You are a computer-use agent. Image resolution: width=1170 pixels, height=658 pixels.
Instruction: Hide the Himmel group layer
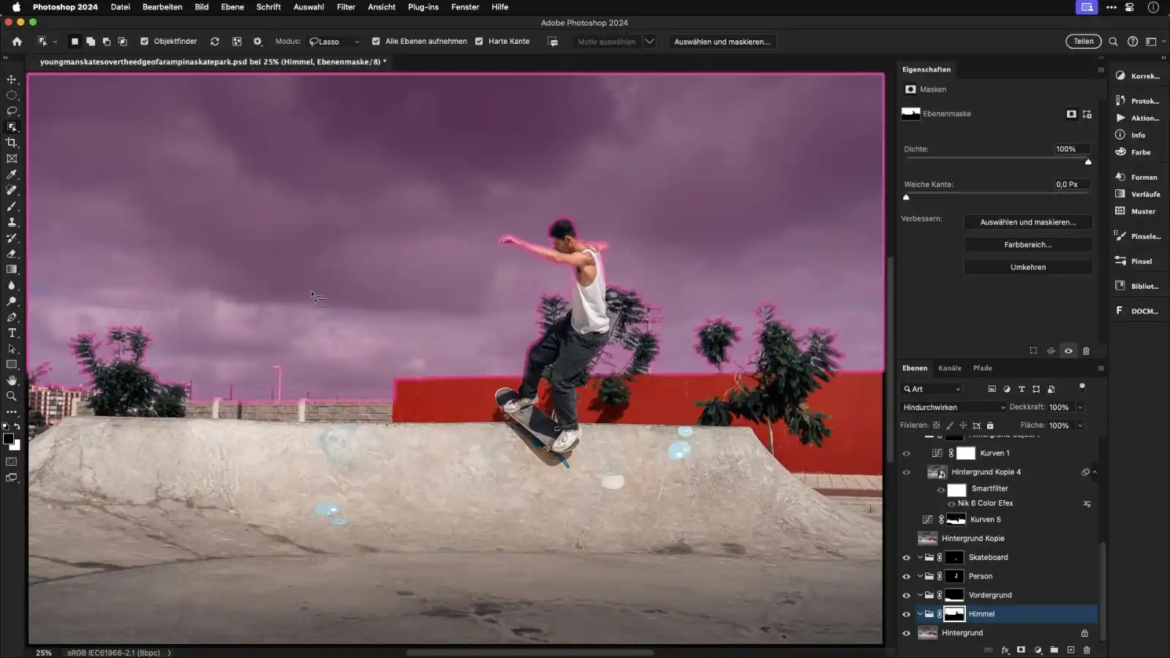point(906,614)
